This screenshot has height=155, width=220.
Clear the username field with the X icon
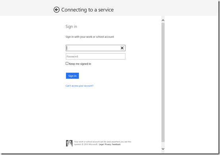[122, 48]
